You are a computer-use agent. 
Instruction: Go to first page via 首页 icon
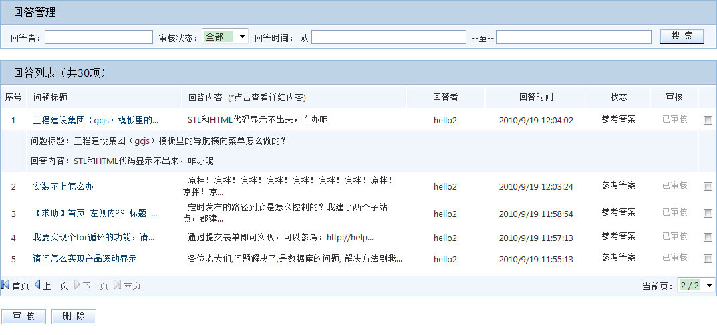pos(5,285)
